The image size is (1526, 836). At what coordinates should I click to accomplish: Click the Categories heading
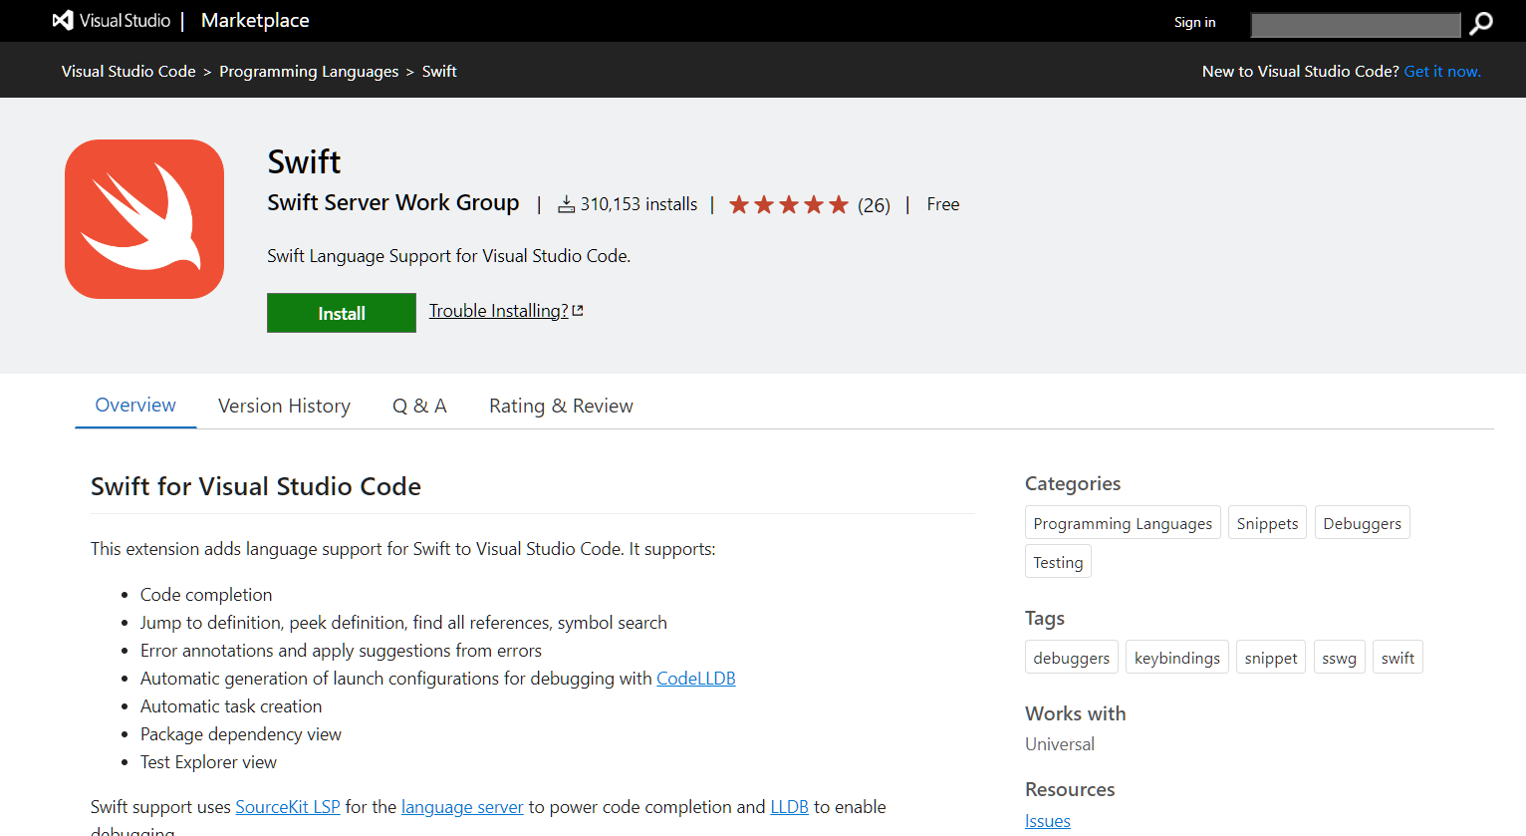click(1073, 483)
